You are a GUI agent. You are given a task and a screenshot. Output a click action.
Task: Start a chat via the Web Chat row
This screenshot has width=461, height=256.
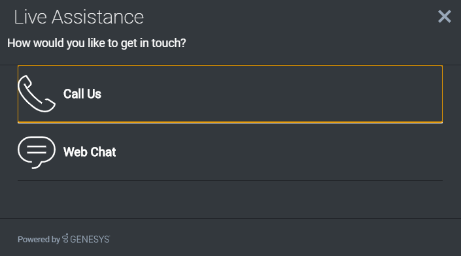click(230, 152)
